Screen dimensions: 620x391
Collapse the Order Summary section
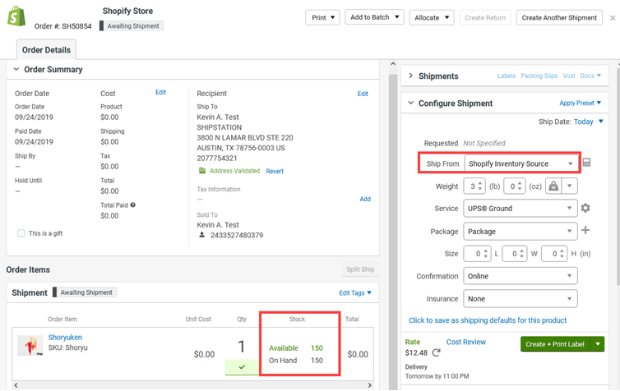[16, 69]
